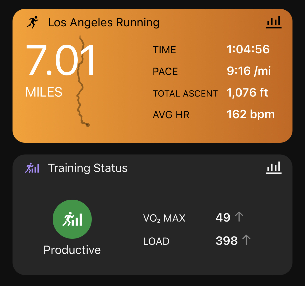
Task: Click the Productive status label
Action: pos(72,250)
